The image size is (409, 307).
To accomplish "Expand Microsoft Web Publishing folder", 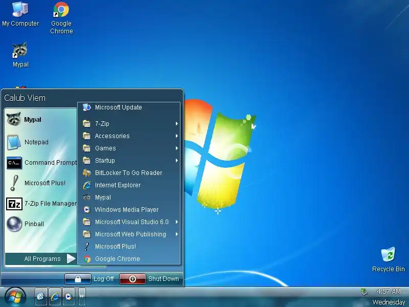I will click(129, 234).
